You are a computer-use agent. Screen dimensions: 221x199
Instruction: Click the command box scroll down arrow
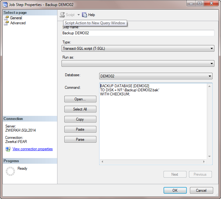pos(209,156)
